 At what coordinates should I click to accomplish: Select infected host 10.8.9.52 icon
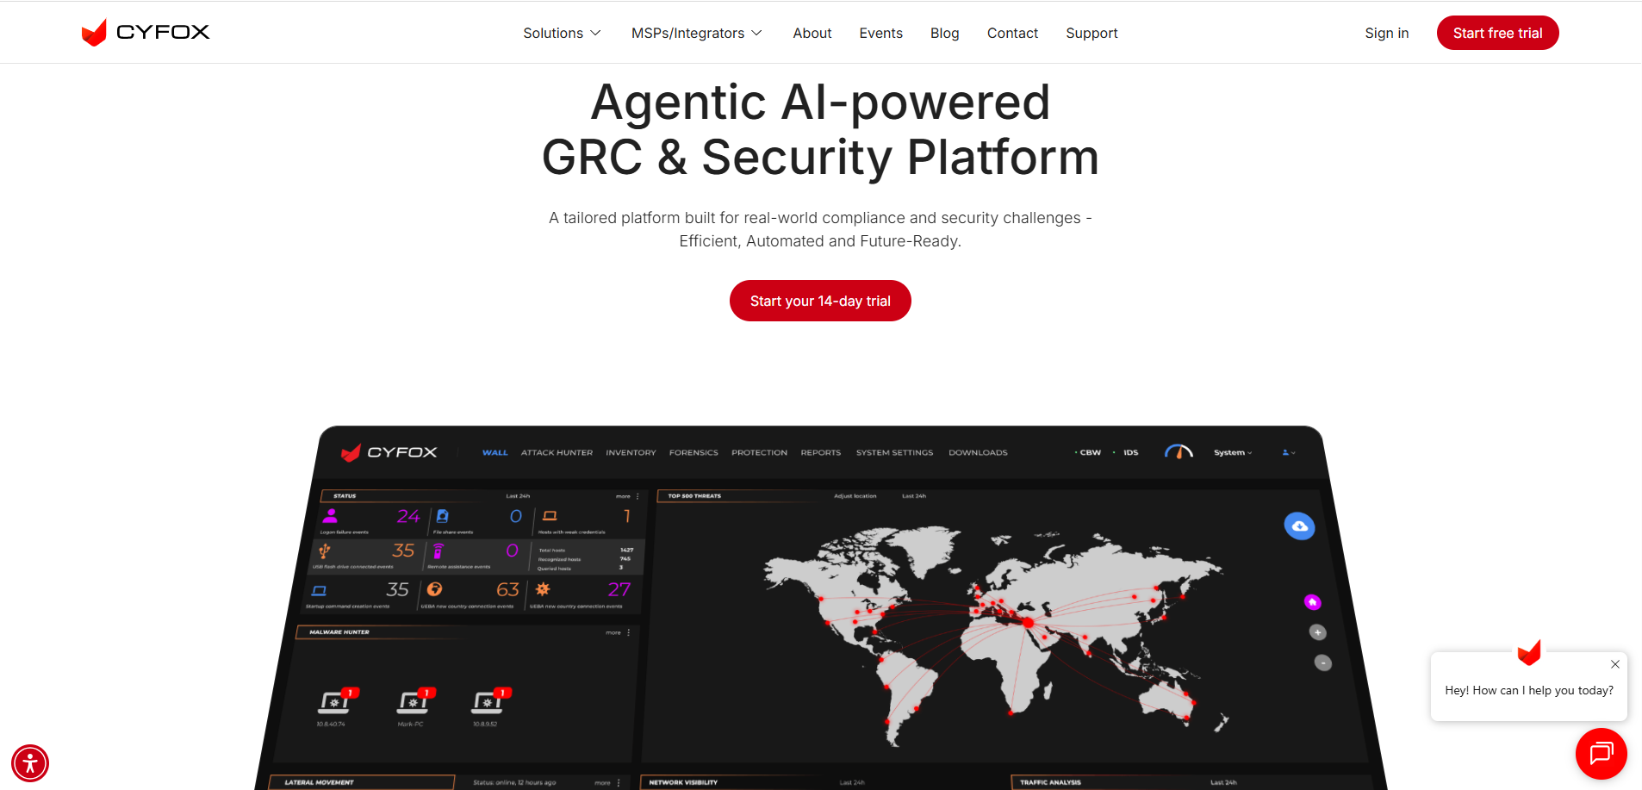pos(489,702)
